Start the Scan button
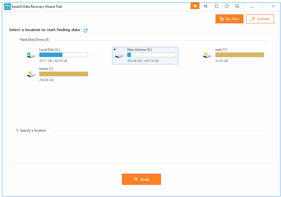Viewport: 281px width, 197px height. pyautogui.click(x=141, y=179)
